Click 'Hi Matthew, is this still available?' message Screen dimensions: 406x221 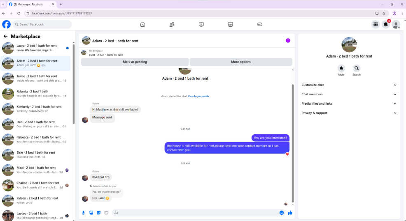click(115, 109)
